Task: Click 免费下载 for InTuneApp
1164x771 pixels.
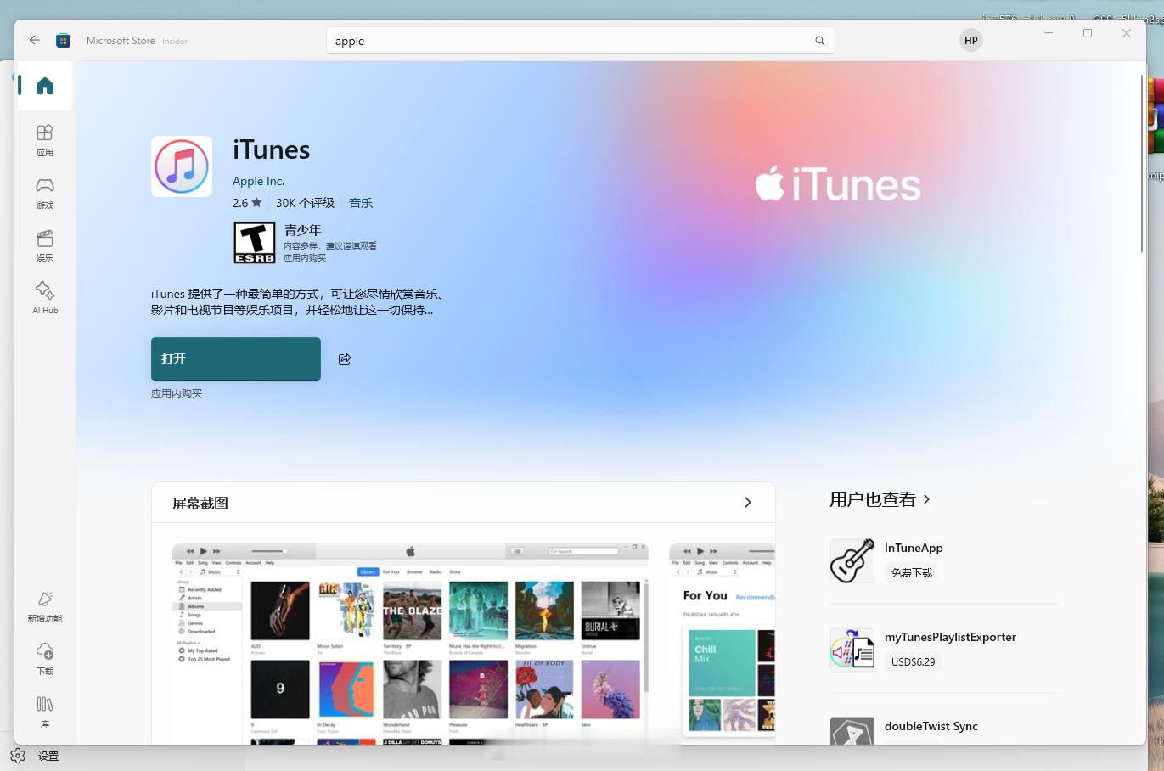Action: point(912,572)
